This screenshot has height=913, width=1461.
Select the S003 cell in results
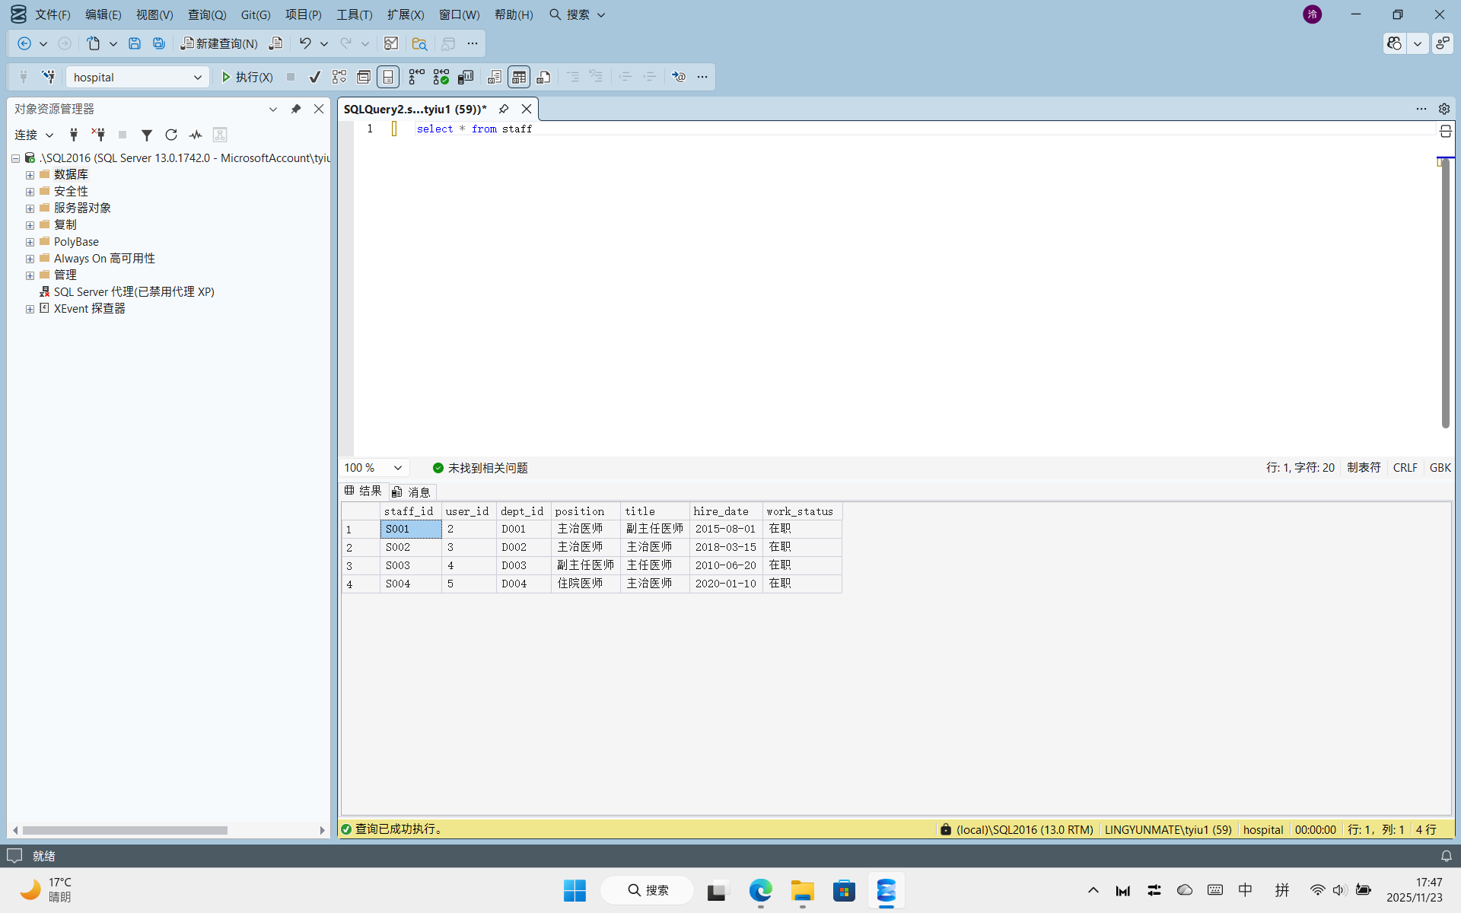[410, 565]
